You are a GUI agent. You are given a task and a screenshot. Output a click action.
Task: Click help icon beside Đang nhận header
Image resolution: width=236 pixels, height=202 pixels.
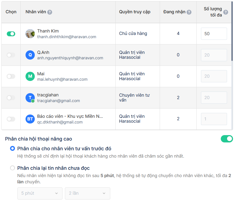click(189, 12)
